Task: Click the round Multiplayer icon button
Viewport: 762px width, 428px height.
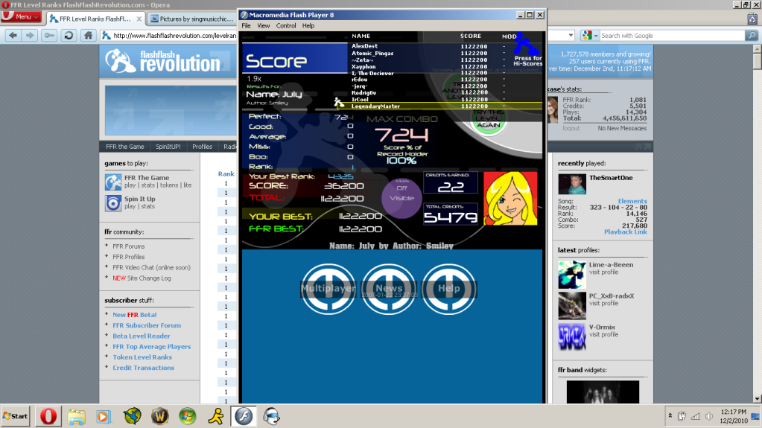Action: click(x=328, y=289)
